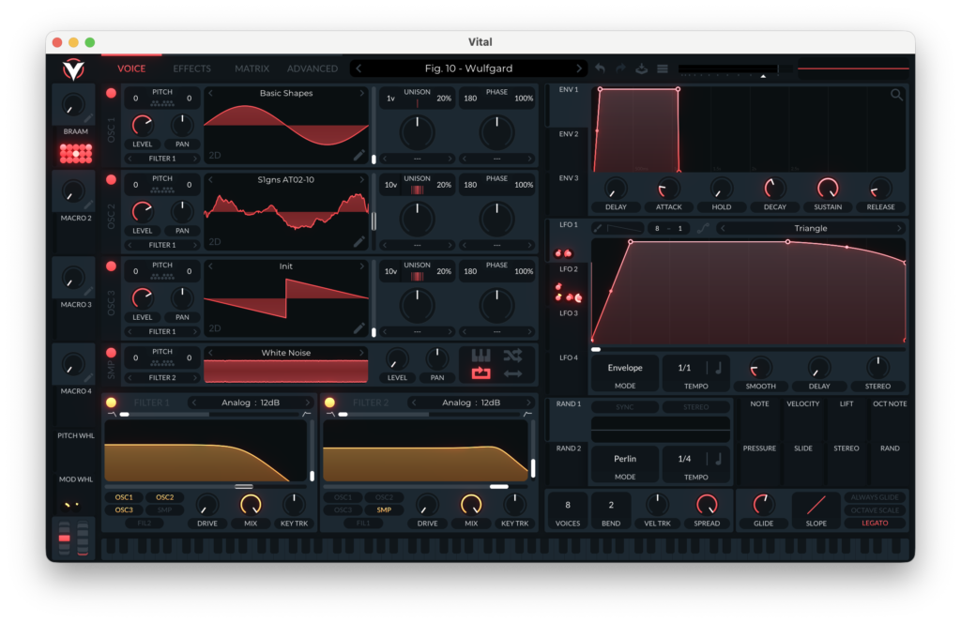The width and height of the screenshot is (961, 623).
Task: Select next LFO shape after Triangle
Action: coord(898,228)
